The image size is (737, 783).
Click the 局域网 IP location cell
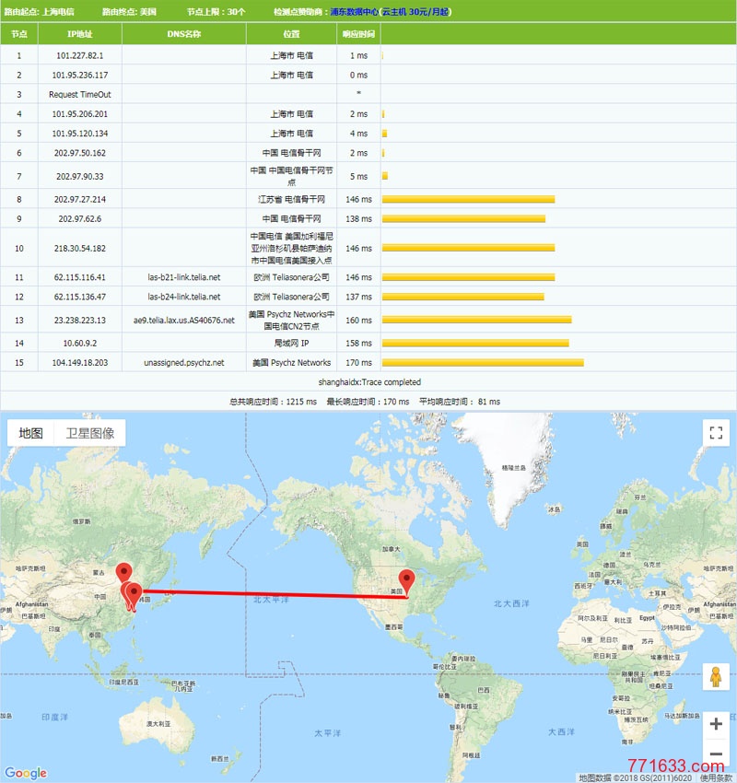coord(292,343)
